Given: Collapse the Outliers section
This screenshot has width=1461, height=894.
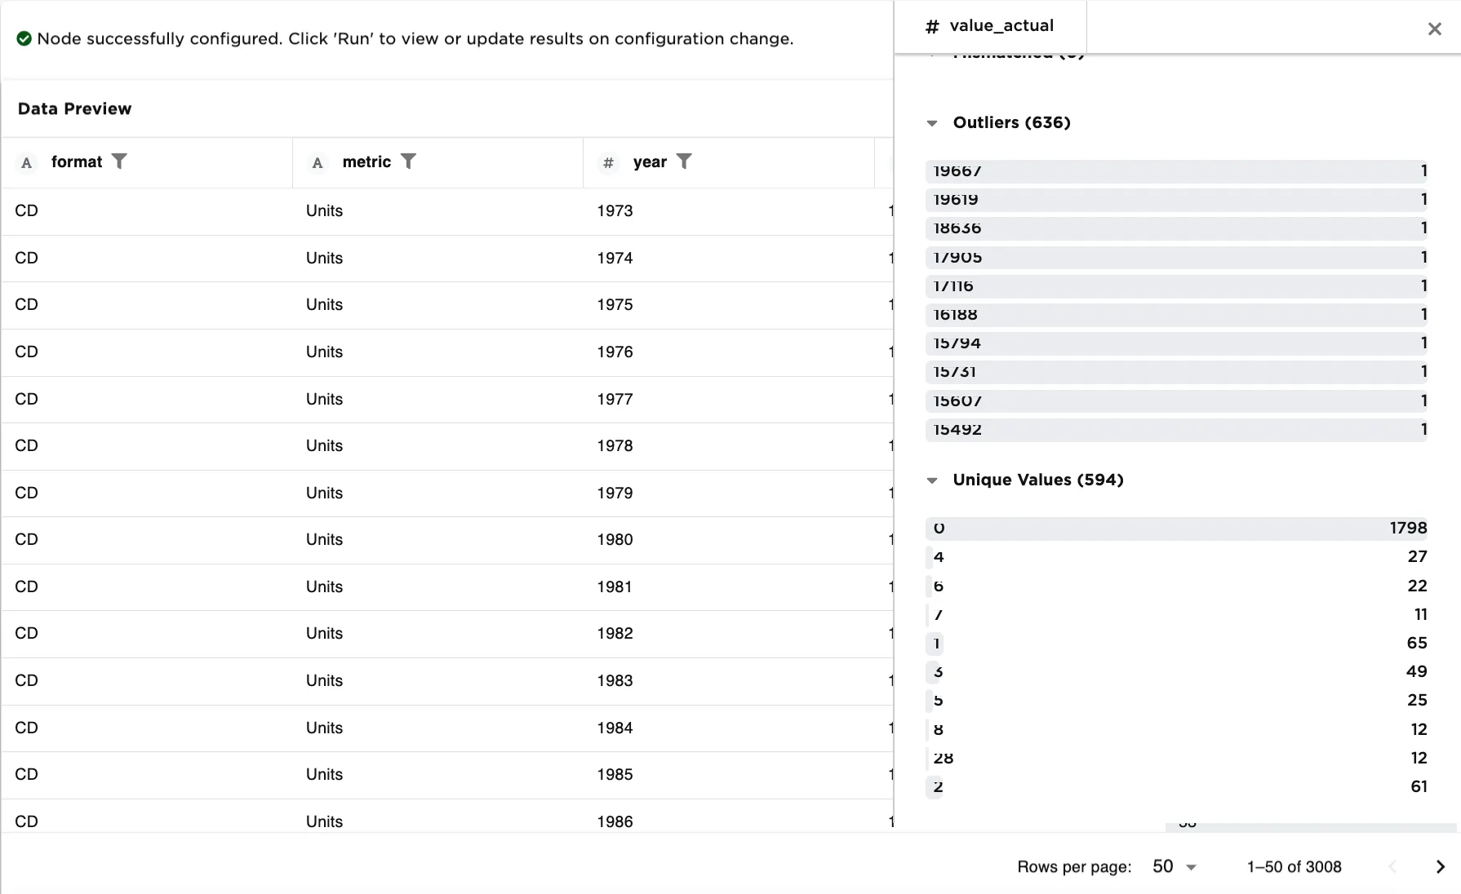Looking at the screenshot, I should point(932,123).
